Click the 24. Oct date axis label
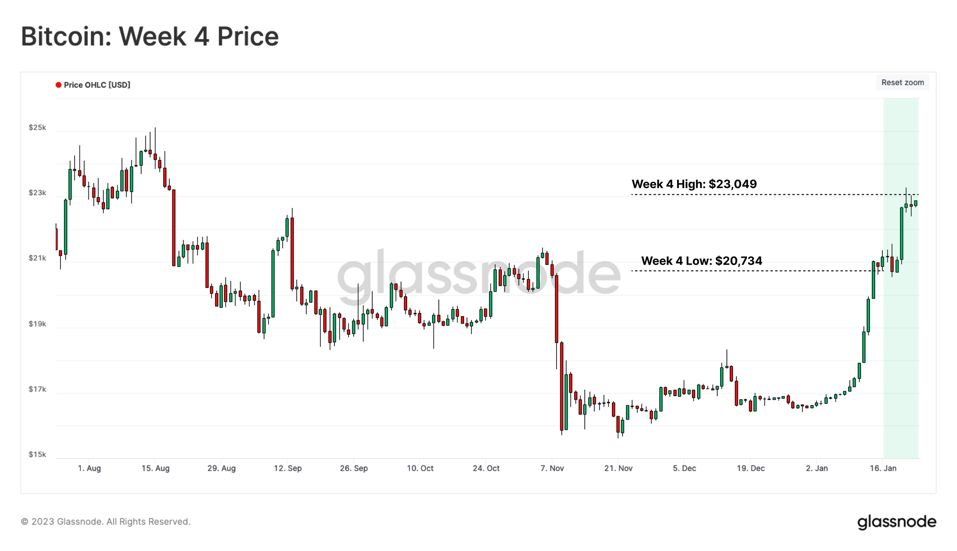Screen dimensions: 957x551 coord(486,468)
